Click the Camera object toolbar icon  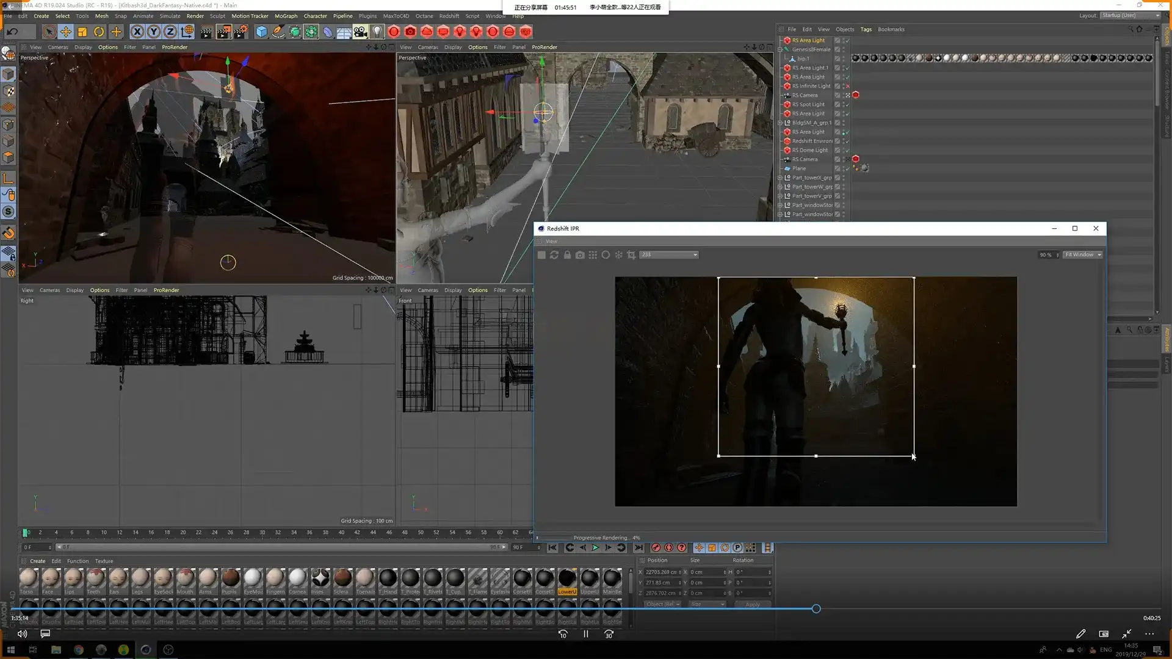pyautogui.click(x=360, y=32)
